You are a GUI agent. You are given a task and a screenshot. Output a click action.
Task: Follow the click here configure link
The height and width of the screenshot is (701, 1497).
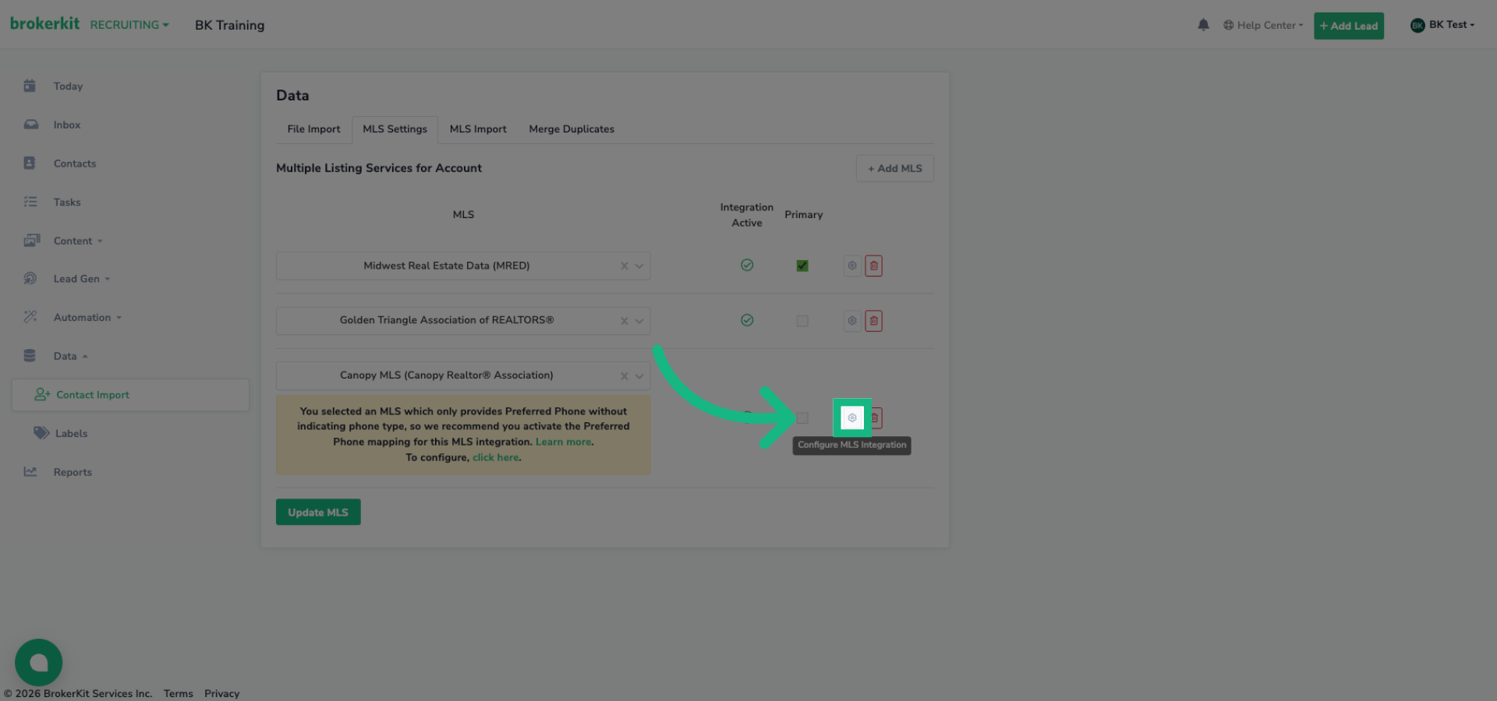click(495, 457)
